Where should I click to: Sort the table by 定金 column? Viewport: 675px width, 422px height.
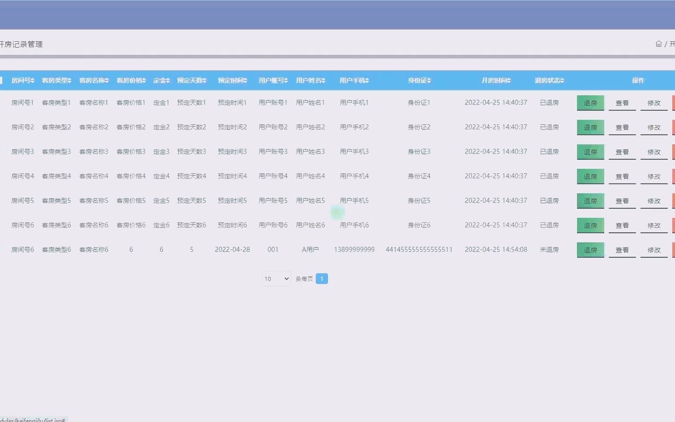click(x=161, y=80)
